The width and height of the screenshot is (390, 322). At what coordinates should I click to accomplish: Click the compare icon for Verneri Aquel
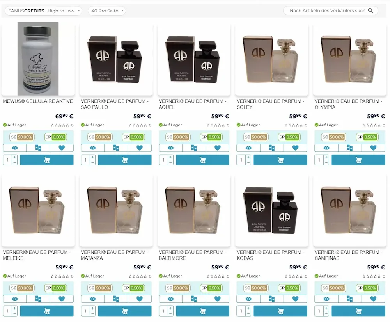point(194,148)
